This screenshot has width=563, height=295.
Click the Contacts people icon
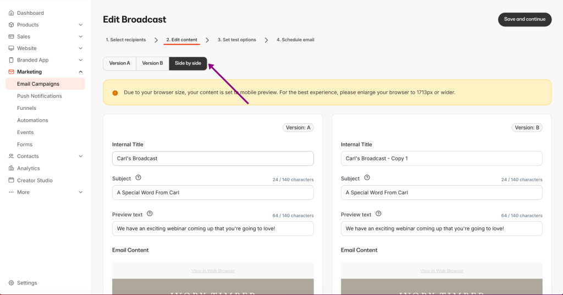tap(11, 156)
